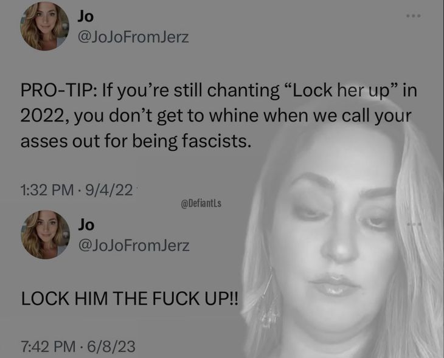
Task: Click the LOCK HIM tweet text
Action: click(130, 298)
